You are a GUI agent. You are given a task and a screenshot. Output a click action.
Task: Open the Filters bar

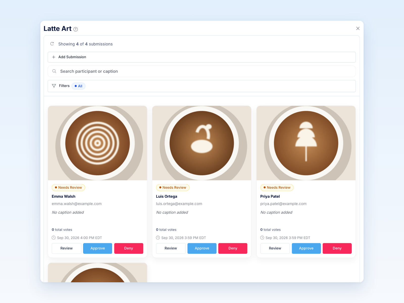(202, 86)
